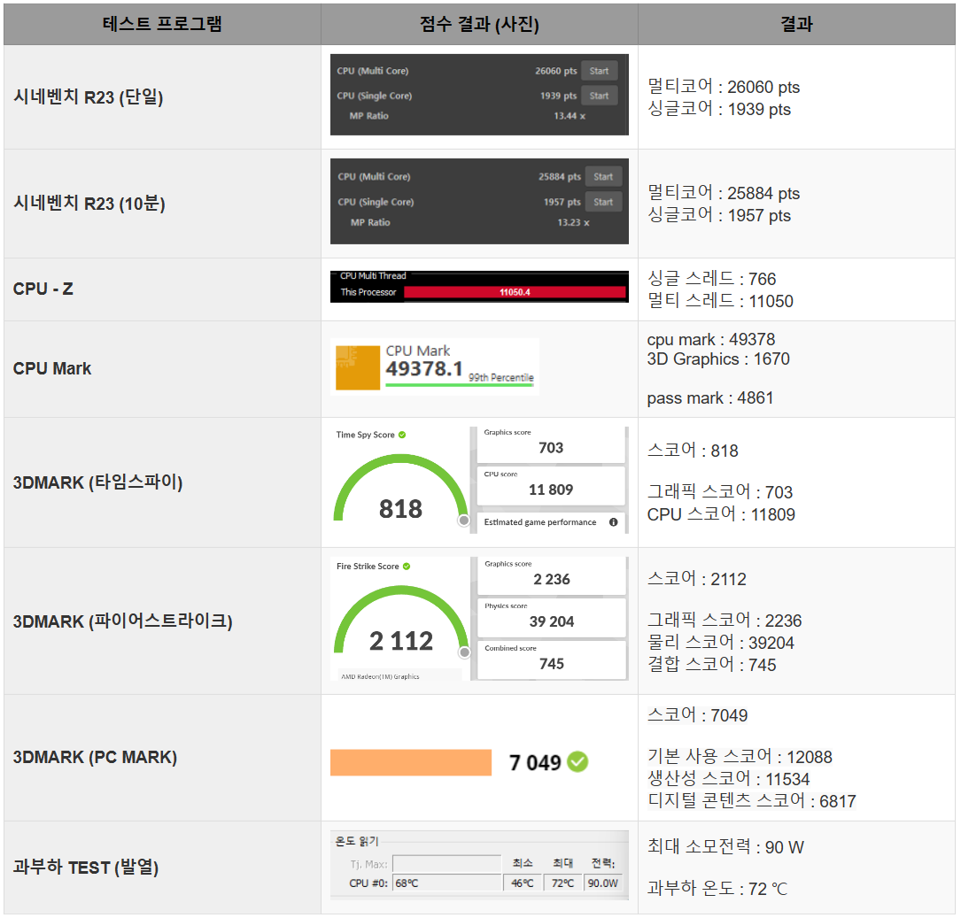This screenshot has width=961, height=918.
Task: Click the 3DMARK (PC MARK) row label
Action: pyautogui.click(x=95, y=758)
